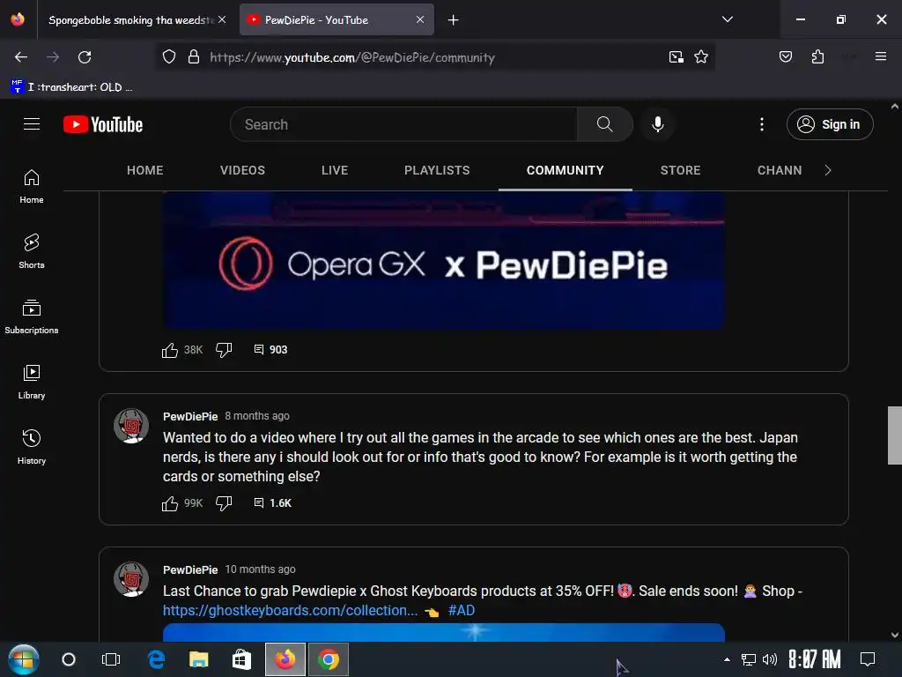Viewport: 902px width, 677px height.
Task: Open PewDiePie name on the 8 months ago post
Action: click(x=190, y=416)
